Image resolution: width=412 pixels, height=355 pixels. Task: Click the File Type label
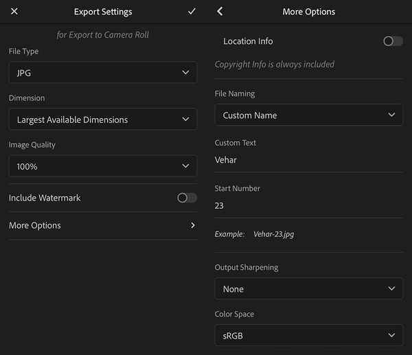(x=23, y=51)
